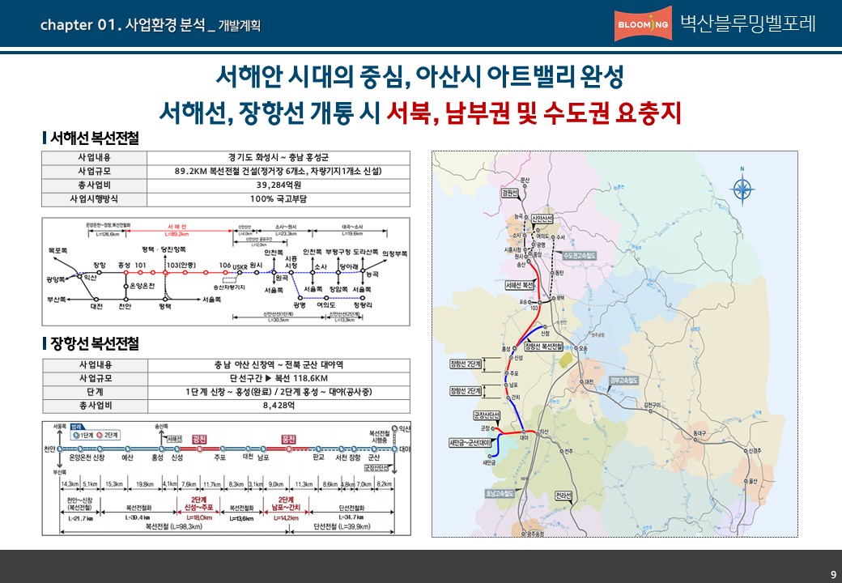The image size is (842, 583).
Task: Select the '벽산블루밍벨포레' title text
Action: (748, 23)
